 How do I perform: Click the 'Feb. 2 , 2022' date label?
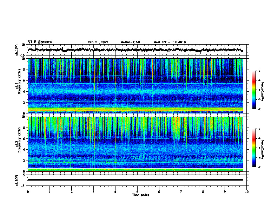pyautogui.click(x=98, y=42)
